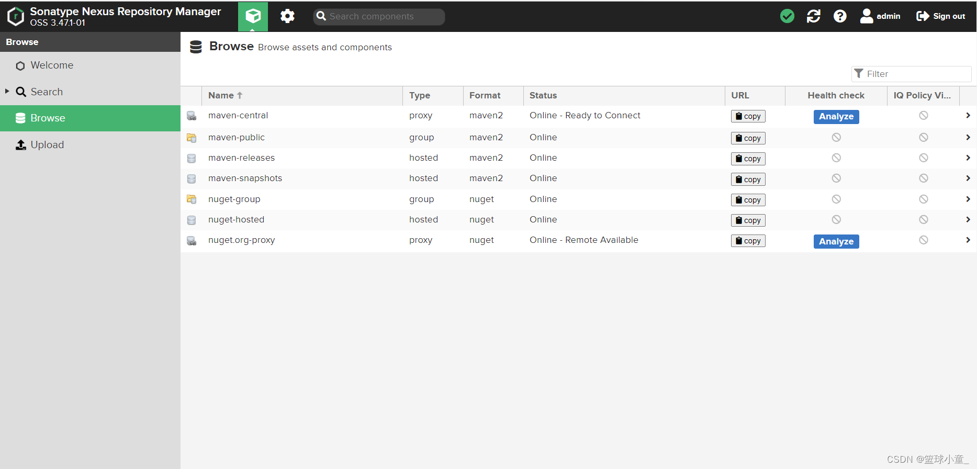Screen dimensions: 977x469
Task: Click the Sonatype Nexus logo
Action: (16, 16)
